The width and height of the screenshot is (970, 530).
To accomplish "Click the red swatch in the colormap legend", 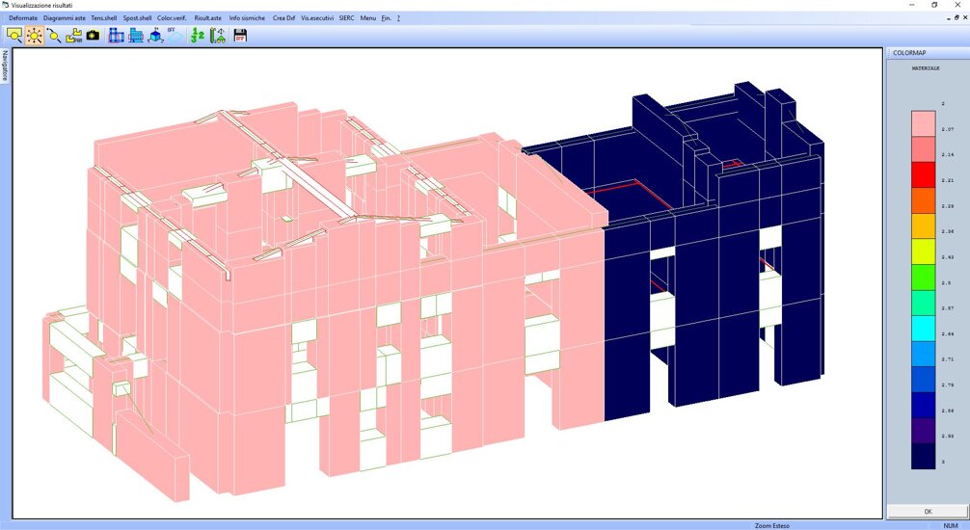I will (923, 174).
